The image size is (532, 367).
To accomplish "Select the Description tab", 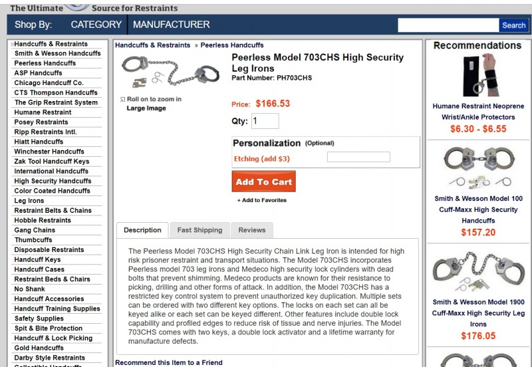I will pos(142,230).
